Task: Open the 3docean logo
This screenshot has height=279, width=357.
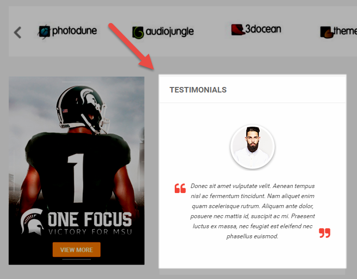Action: (x=256, y=29)
